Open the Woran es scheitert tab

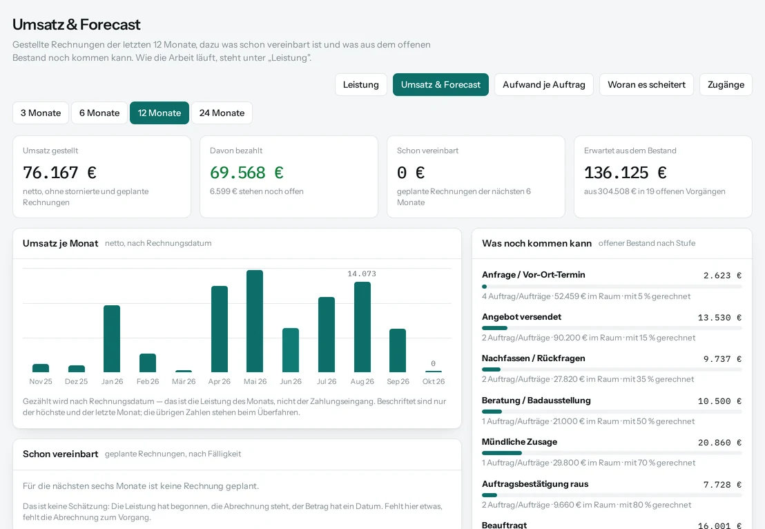coord(646,84)
